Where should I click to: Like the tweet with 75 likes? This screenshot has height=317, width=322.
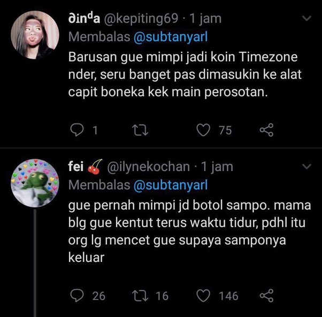click(203, 130)
